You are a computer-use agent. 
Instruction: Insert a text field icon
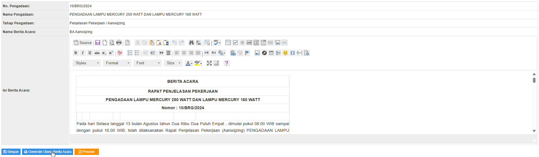point(249,43)
